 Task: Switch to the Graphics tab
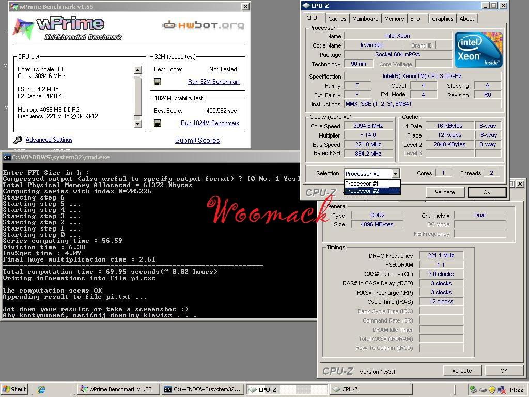[442, 19]
